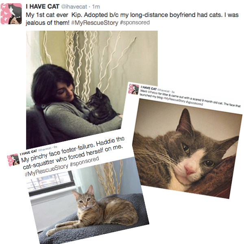The width and height of the screenshot is (244, 244).
Task: Visit @ihavecat handle on the Kip tweet
Action: pyautogui.click(x=74, y=7)
